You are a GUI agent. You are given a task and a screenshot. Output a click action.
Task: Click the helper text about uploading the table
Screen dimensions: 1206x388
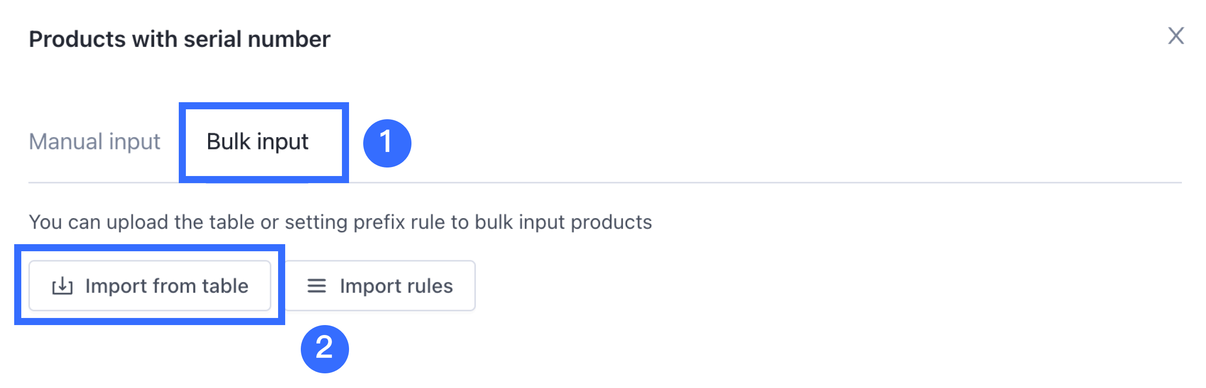pyautogui.click(x=340, y=222)
